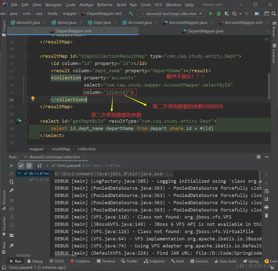The image size is (278, 271).
Task: Open the Analyze menu
Action: (86, 5)
